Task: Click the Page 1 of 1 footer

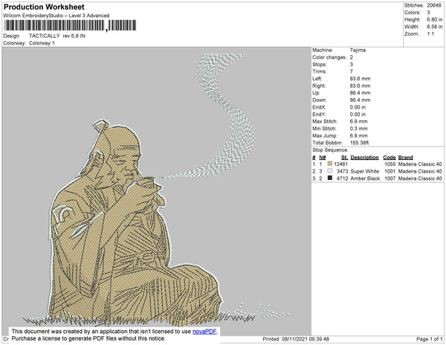Action: (430, 339)
